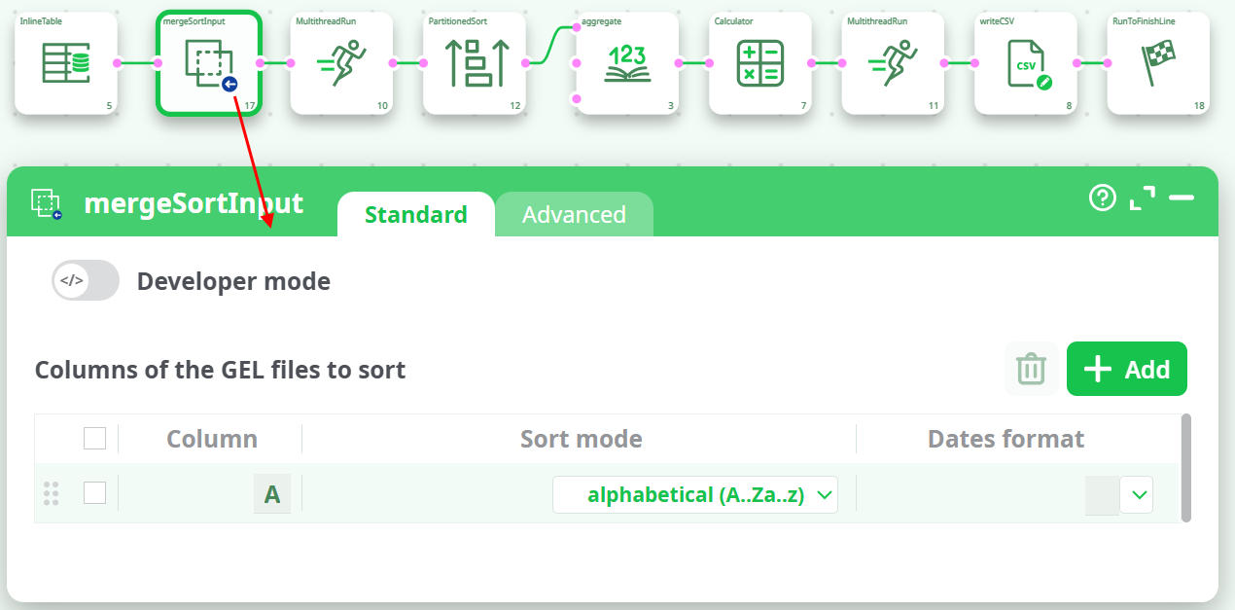
Task: Check the select-all checkbox in the table header
Action: [x=94, y=438]
